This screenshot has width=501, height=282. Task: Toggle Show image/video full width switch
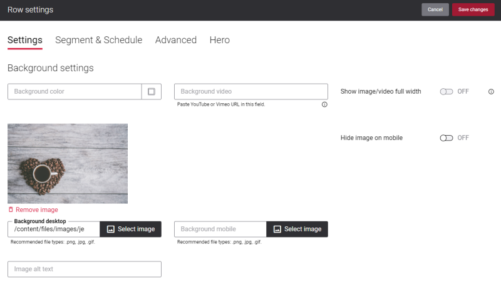click(x=447, y=91)
